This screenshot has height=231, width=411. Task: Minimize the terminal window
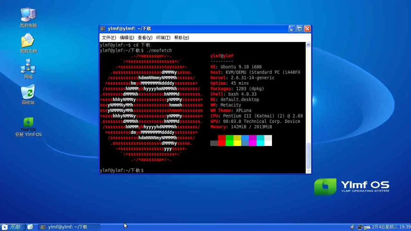[x=292, y=29]
